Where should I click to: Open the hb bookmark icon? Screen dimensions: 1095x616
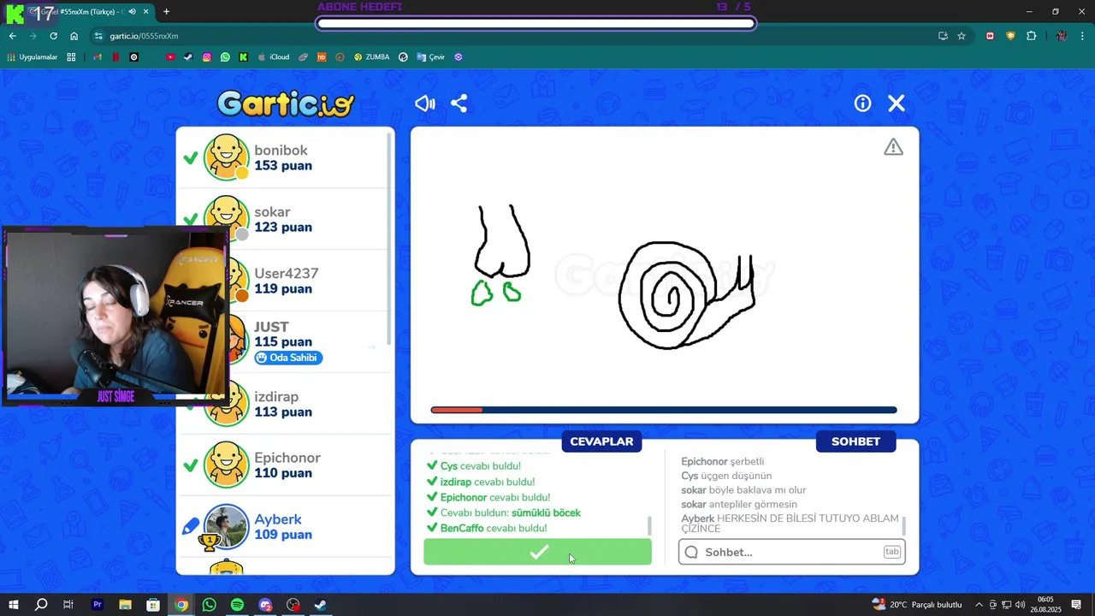tap(322, 57)
